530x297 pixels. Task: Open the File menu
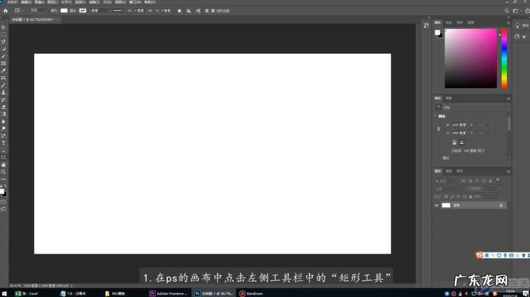tap(12, 2)
